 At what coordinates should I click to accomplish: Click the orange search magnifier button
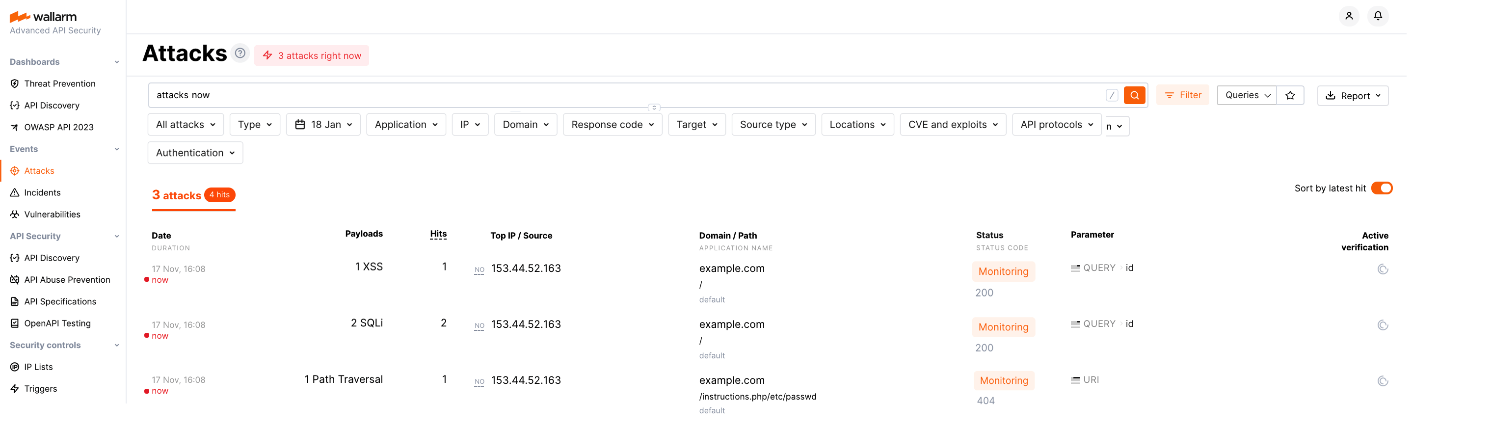[x=1134, y=95]
